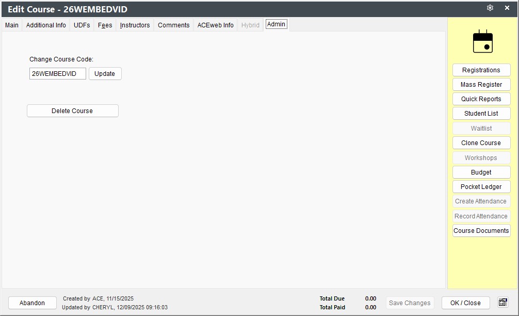
Task: Open the Student List
Action: click(x=481, y=114)
